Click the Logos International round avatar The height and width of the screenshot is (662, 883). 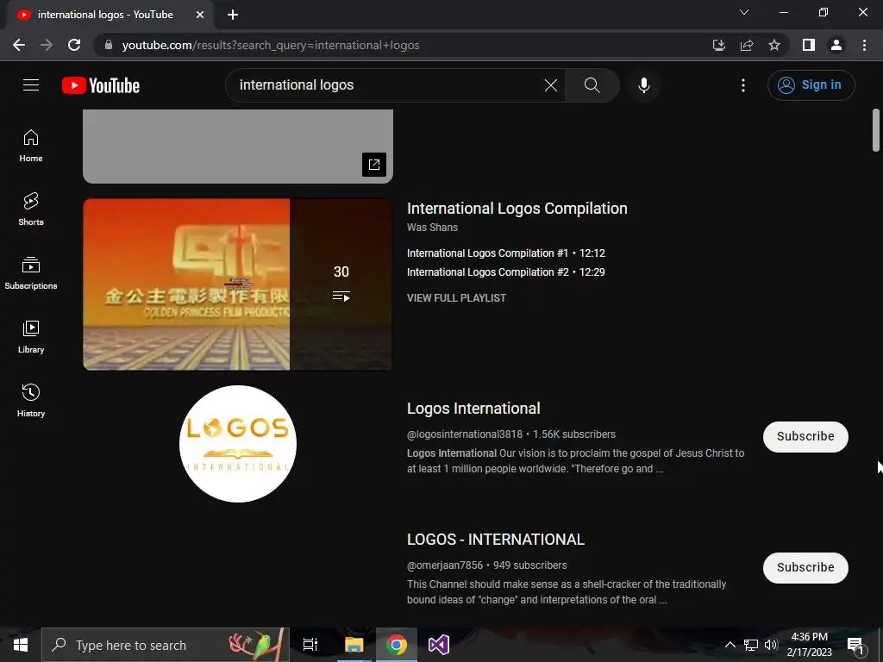tap(238, 444)
